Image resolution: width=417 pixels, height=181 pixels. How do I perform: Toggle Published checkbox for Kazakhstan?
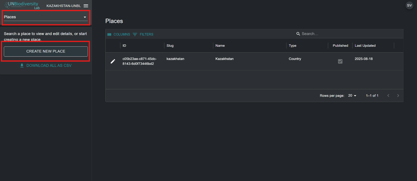[x=340, y=61]
